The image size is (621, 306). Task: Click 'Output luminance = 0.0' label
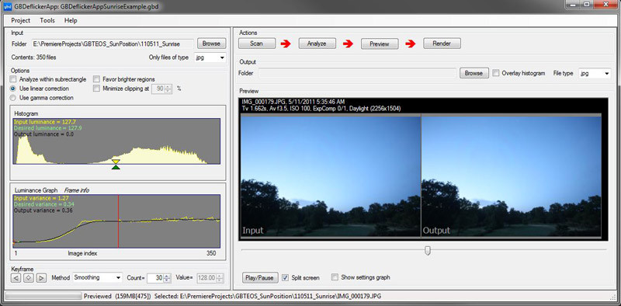[x=44, y=134]
